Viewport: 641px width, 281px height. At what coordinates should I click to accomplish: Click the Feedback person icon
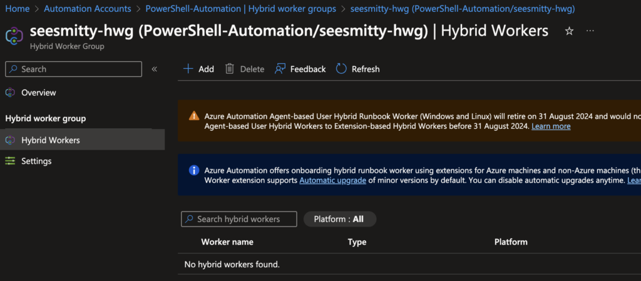(280, 69)
